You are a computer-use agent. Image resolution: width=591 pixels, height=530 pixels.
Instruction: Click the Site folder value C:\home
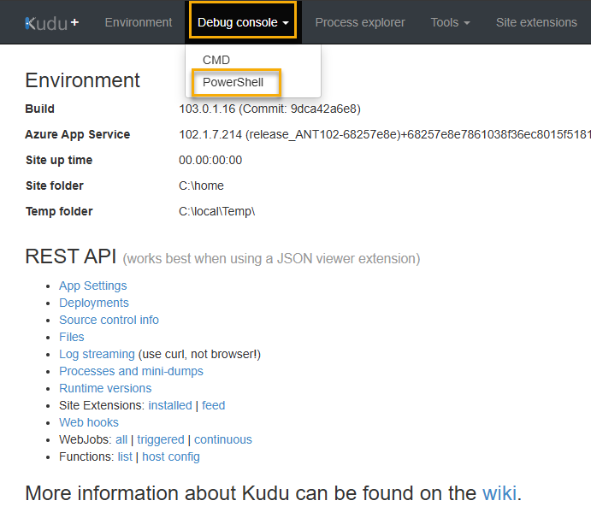click(x=201, y=185)
